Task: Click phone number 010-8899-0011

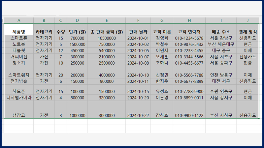Action: click(189, 98)
